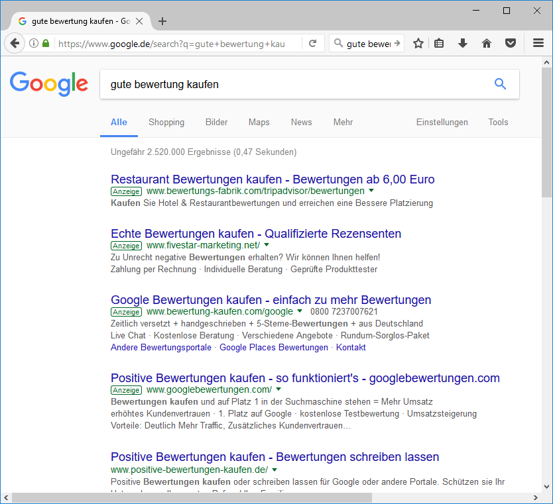The image size is (553, 504).
Task: Switch to the Maps tab
Action: pos(259,123)
